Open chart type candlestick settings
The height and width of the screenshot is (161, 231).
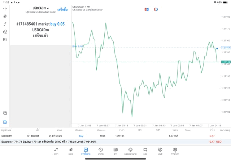(x=5, y=16)
